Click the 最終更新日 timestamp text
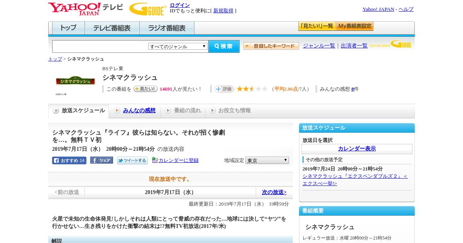Image resolution: width=463 pixels, height=243 pixels. click(x=238, y=204)
